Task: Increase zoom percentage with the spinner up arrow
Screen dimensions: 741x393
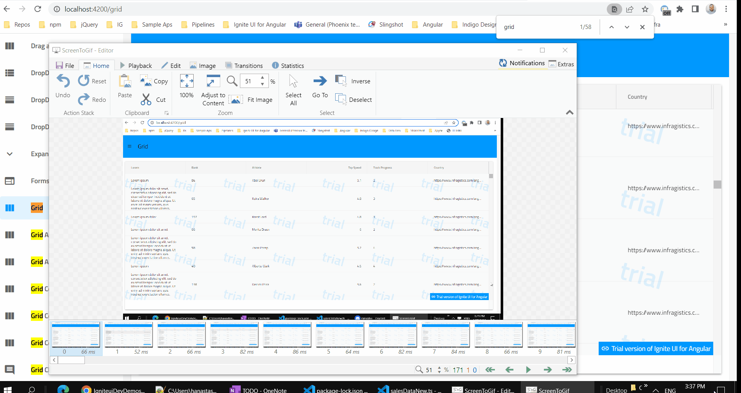Action: pyautogui.click(x=263, y=78)
